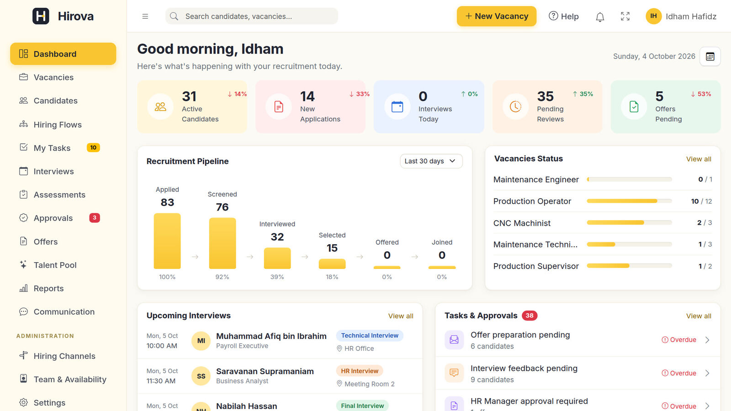731x411 pixels.
Task: View all Tasks & Approvals
Action: (x=699, y=316)
